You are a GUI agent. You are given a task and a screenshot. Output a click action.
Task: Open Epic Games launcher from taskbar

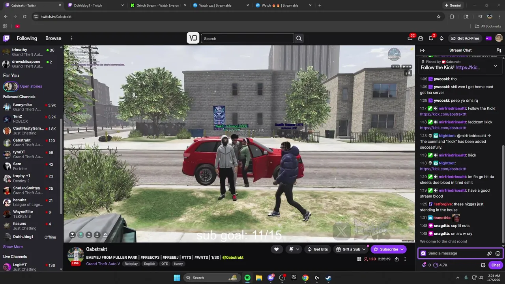pos(294,278)
